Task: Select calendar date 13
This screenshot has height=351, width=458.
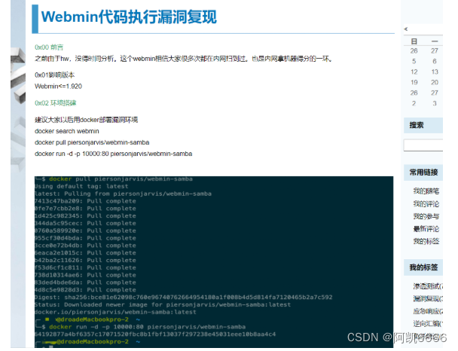Action: pos(435,72)
